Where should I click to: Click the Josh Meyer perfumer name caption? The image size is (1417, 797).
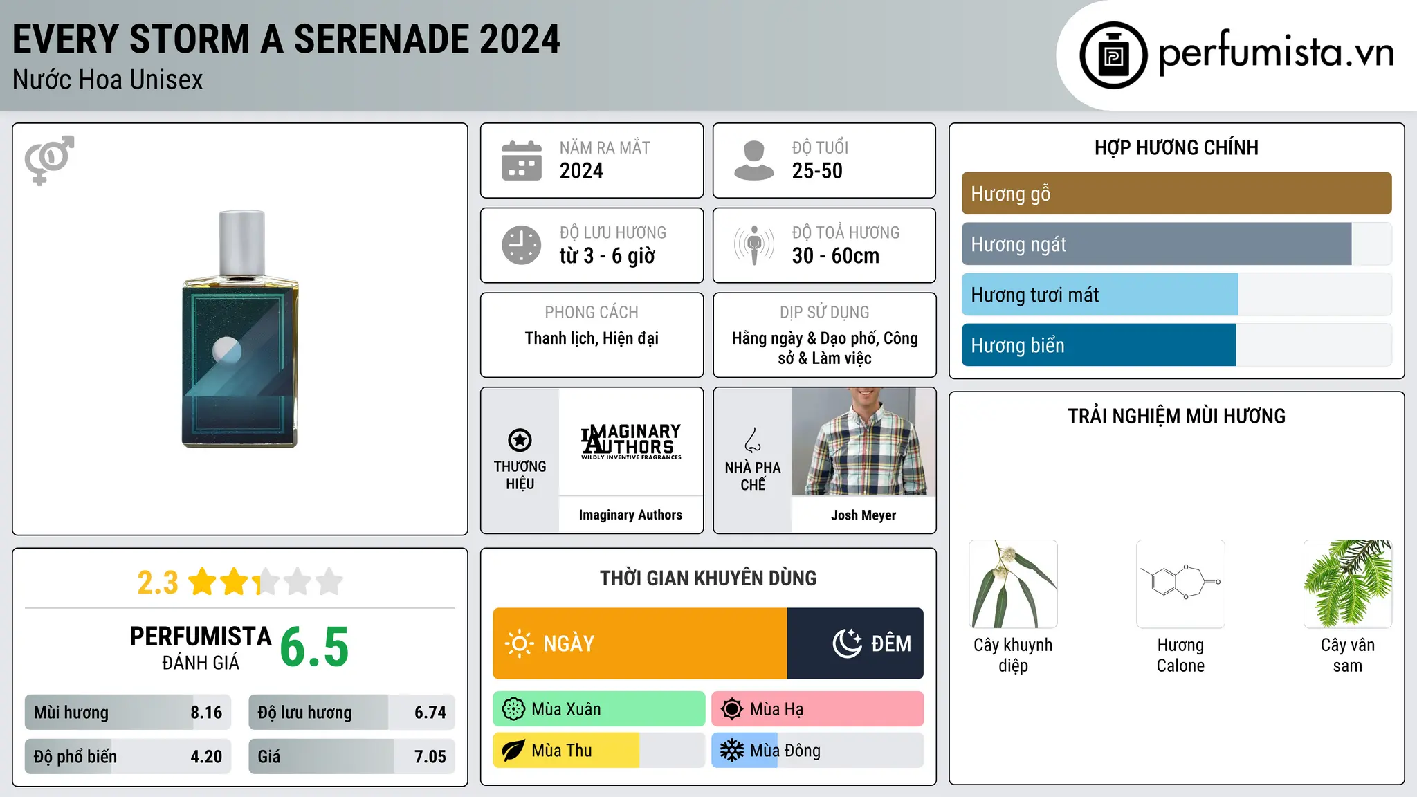point(863,515)
